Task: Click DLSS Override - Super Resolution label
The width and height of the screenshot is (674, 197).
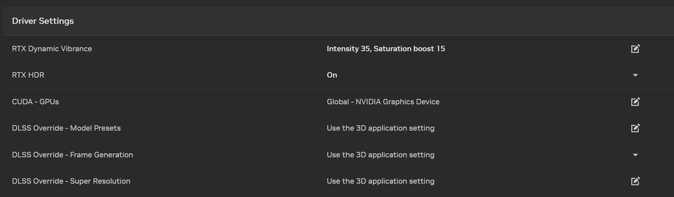Action: pyautogui.click(x=71, y=181)
